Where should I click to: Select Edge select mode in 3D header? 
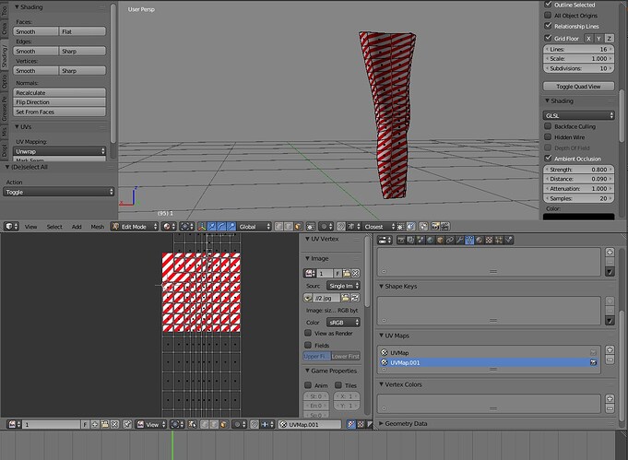(289, 227)
